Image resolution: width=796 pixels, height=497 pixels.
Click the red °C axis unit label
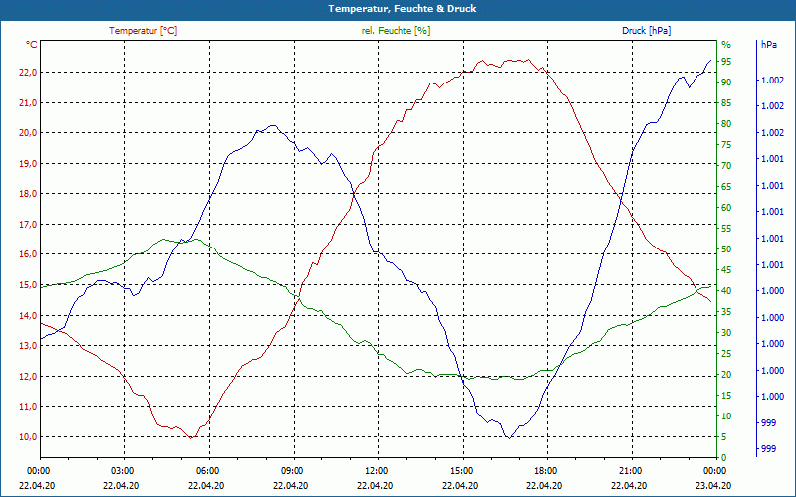(31, 45)
